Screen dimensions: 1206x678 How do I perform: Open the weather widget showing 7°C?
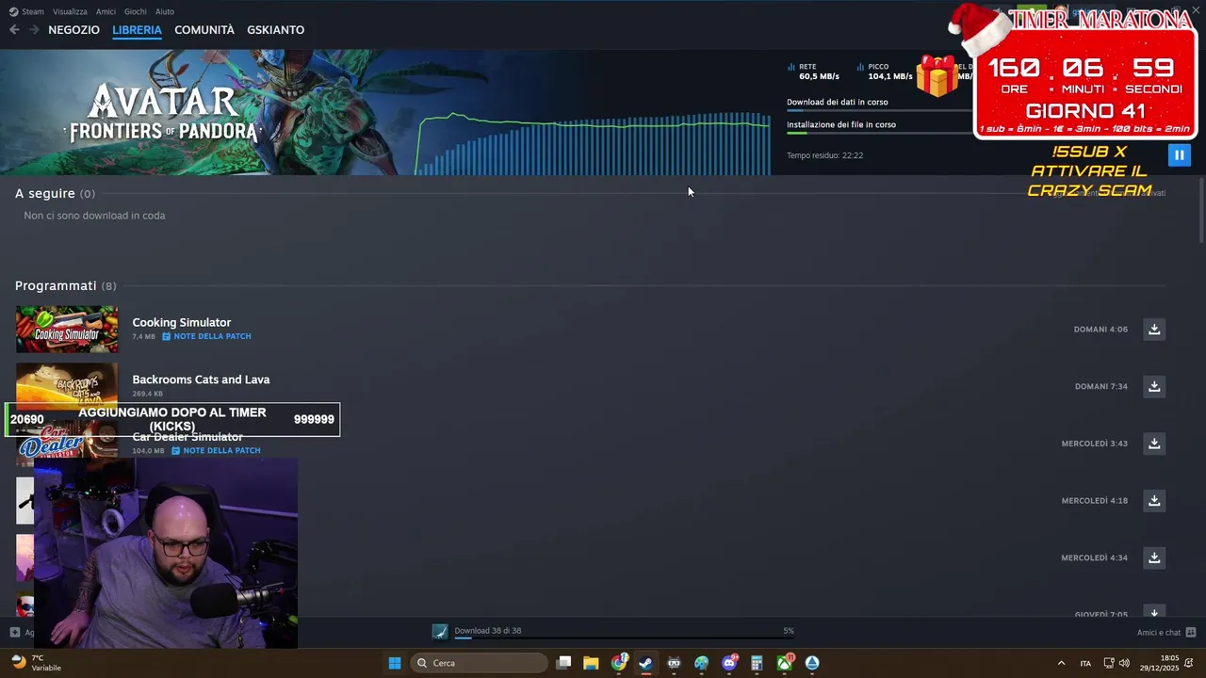tap(36, 663)
